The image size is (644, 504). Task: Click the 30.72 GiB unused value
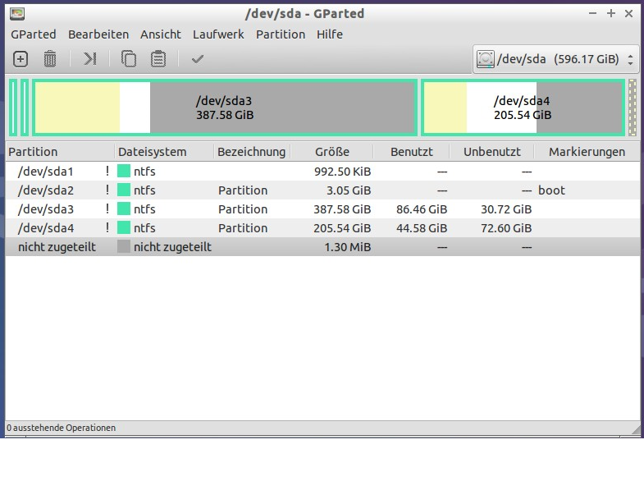(x=506, y=208)
